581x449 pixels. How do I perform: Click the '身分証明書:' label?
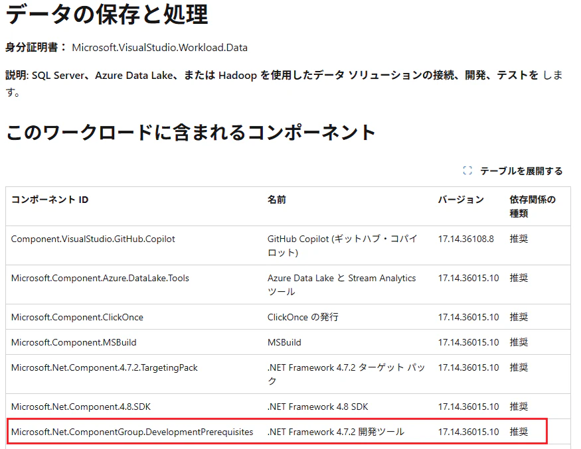(x=36, y=47)
